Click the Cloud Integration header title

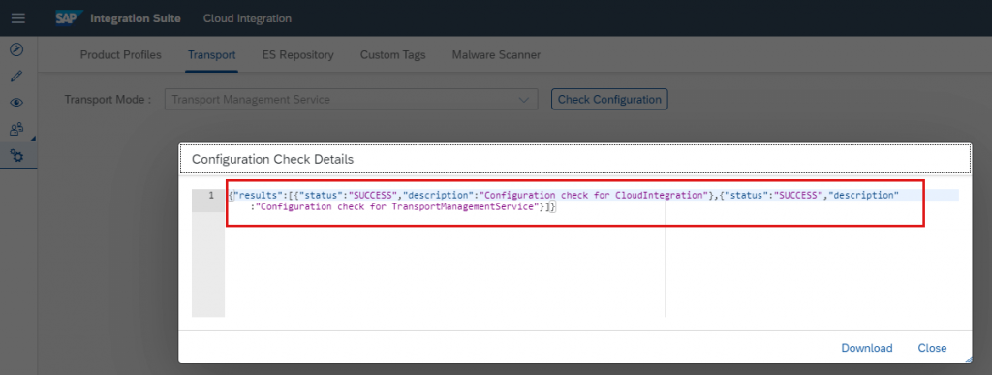tap(247, 18)
